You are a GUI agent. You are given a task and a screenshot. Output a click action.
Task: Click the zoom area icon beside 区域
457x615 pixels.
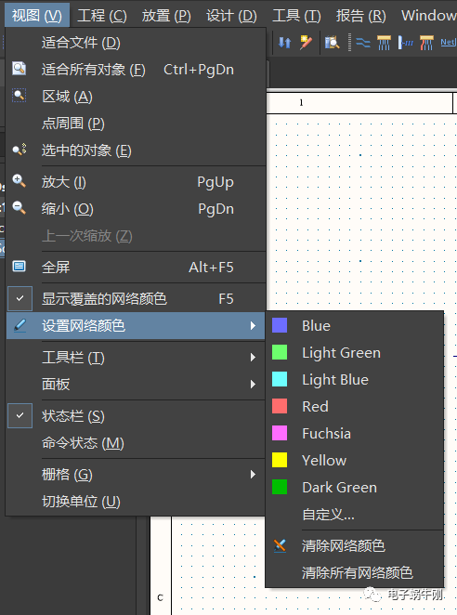coord(19,96)
